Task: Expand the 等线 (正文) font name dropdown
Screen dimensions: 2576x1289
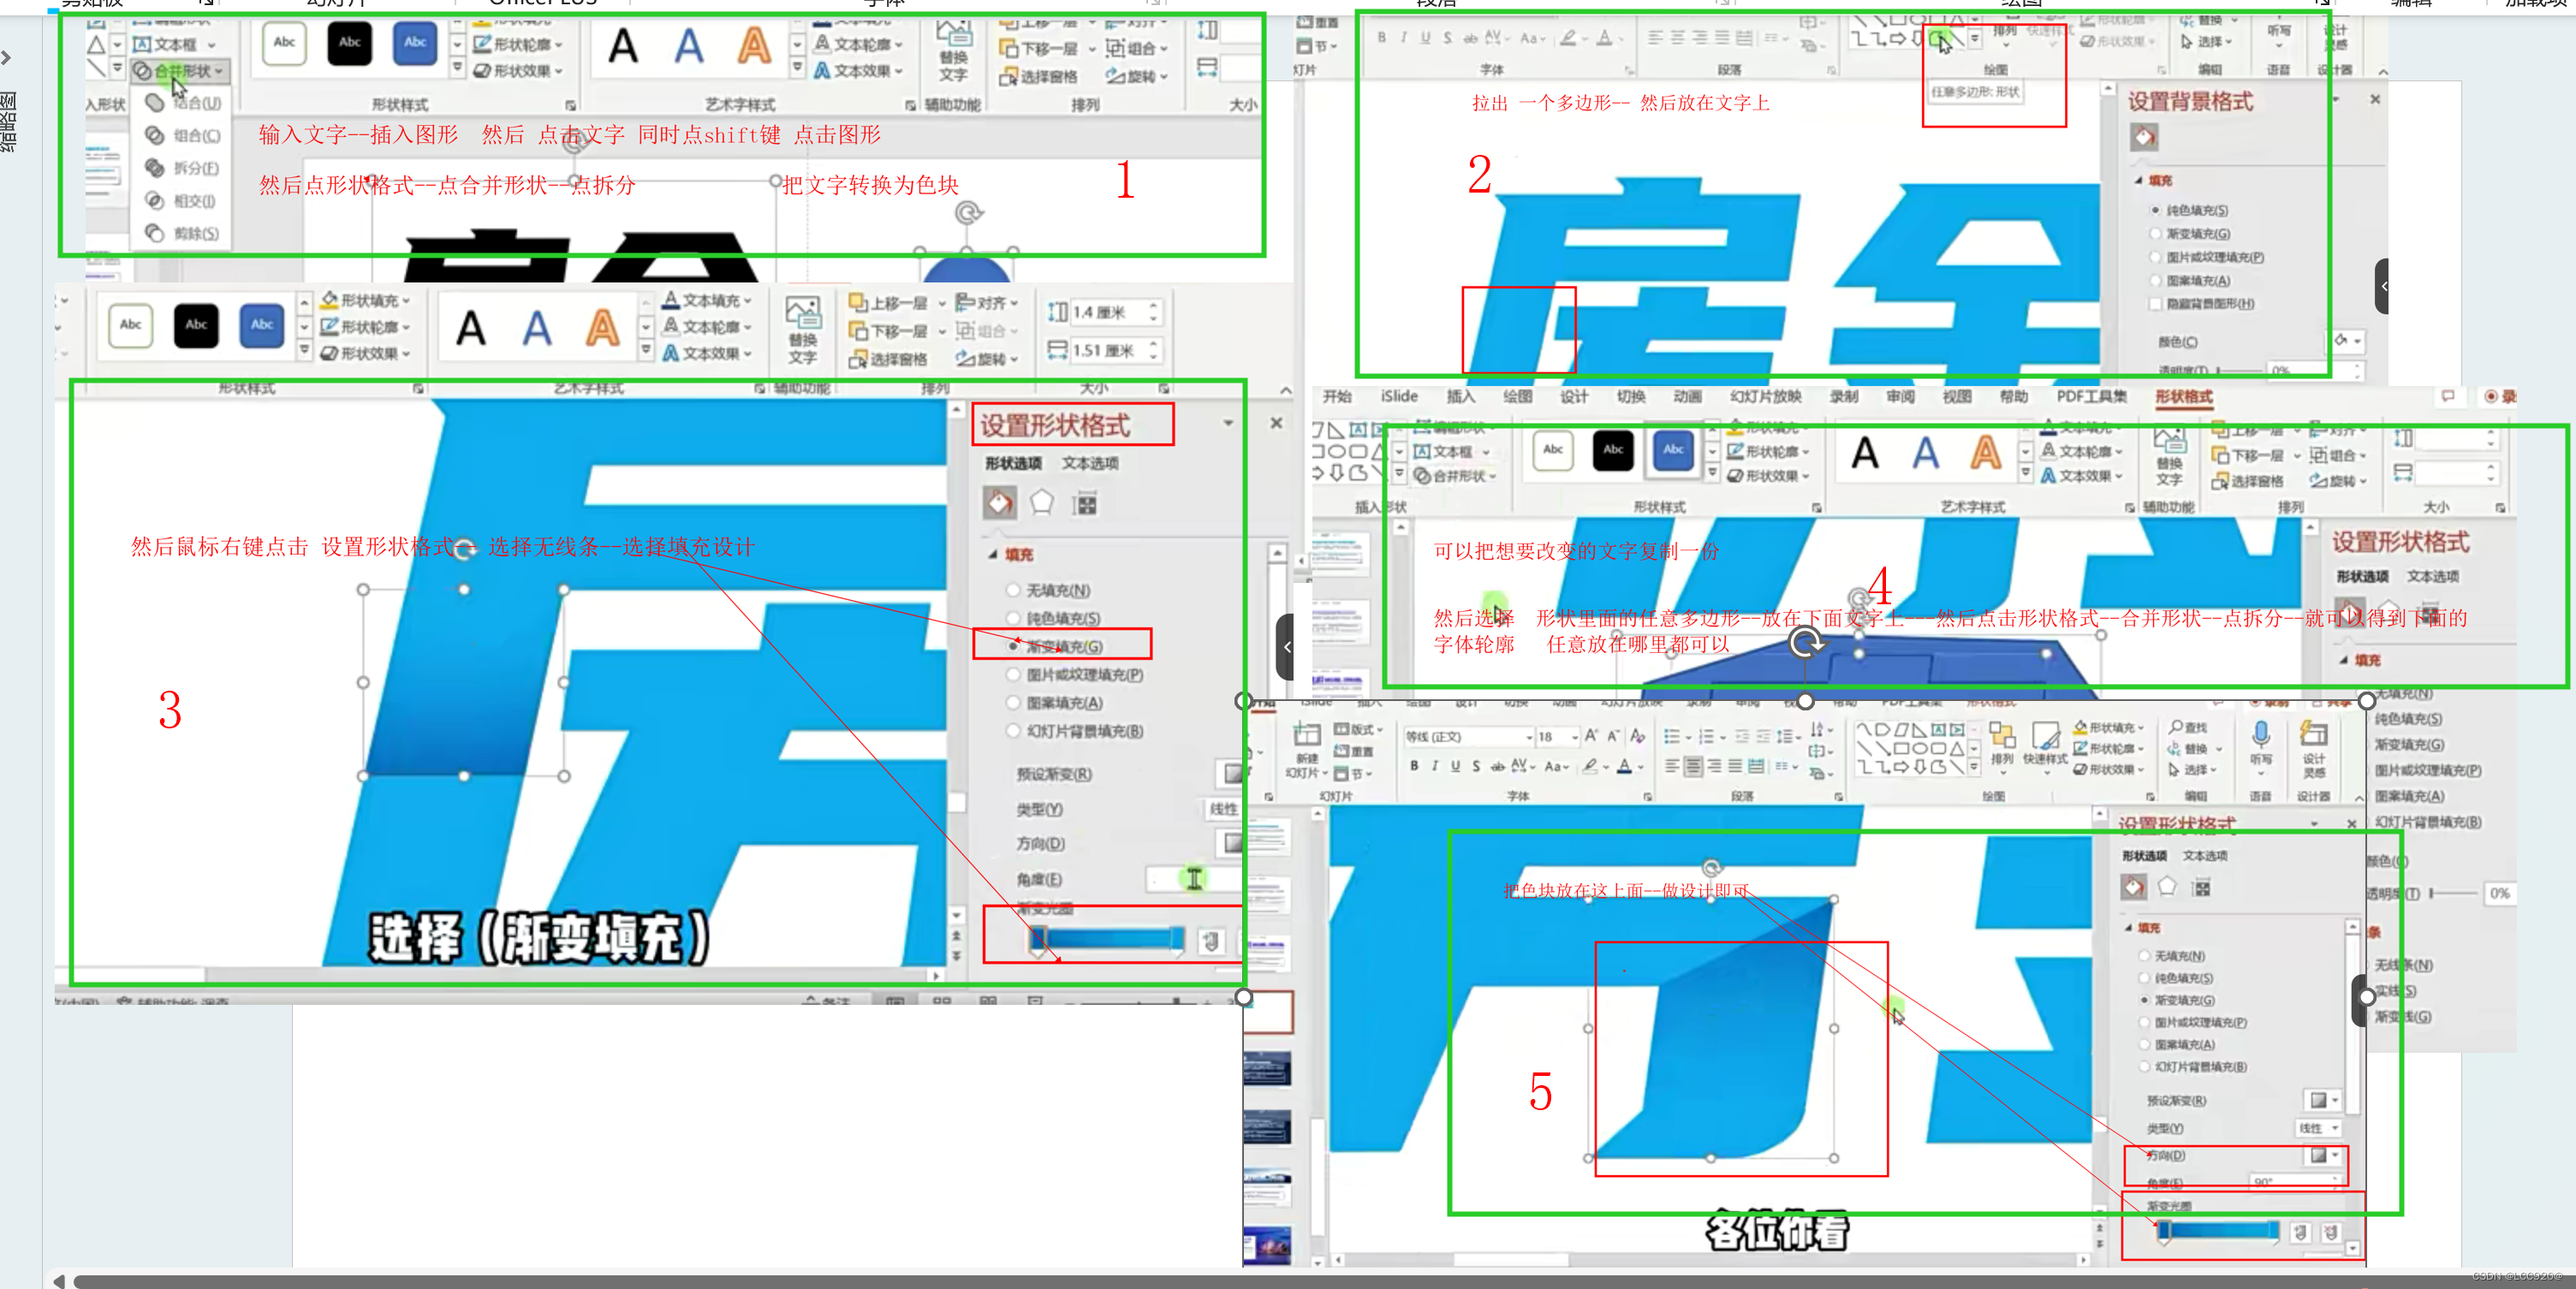Action: pyautogui.click(x=1529, y=737)
